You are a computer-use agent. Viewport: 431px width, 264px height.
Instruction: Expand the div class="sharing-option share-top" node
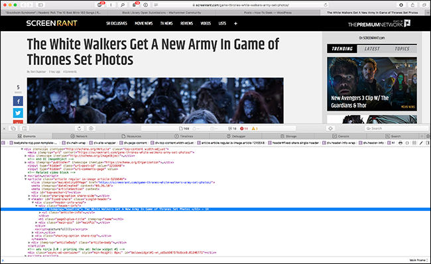[32, 235]
